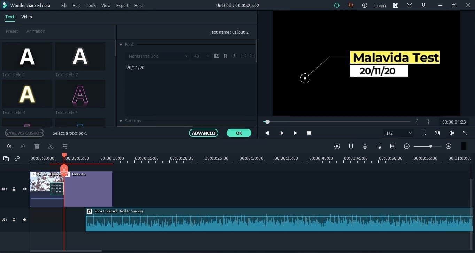This screenshot has height=253, width=475.
Task: Take a snapshot with the camera icon
Action: [x=437, y=133]
